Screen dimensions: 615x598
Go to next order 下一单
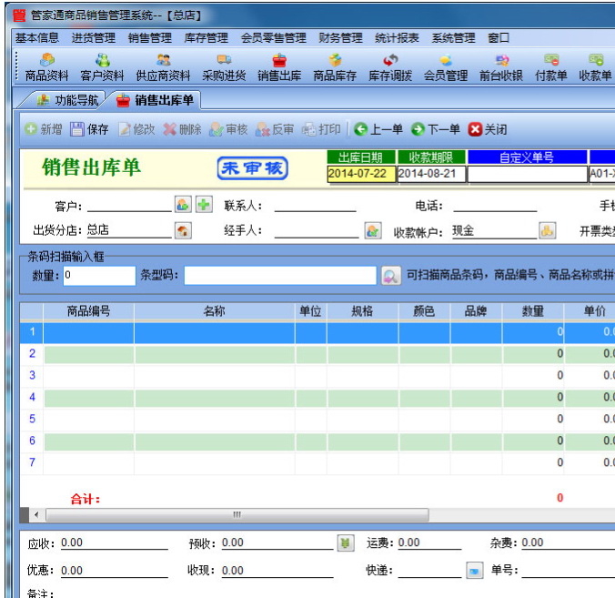[436, 129]
